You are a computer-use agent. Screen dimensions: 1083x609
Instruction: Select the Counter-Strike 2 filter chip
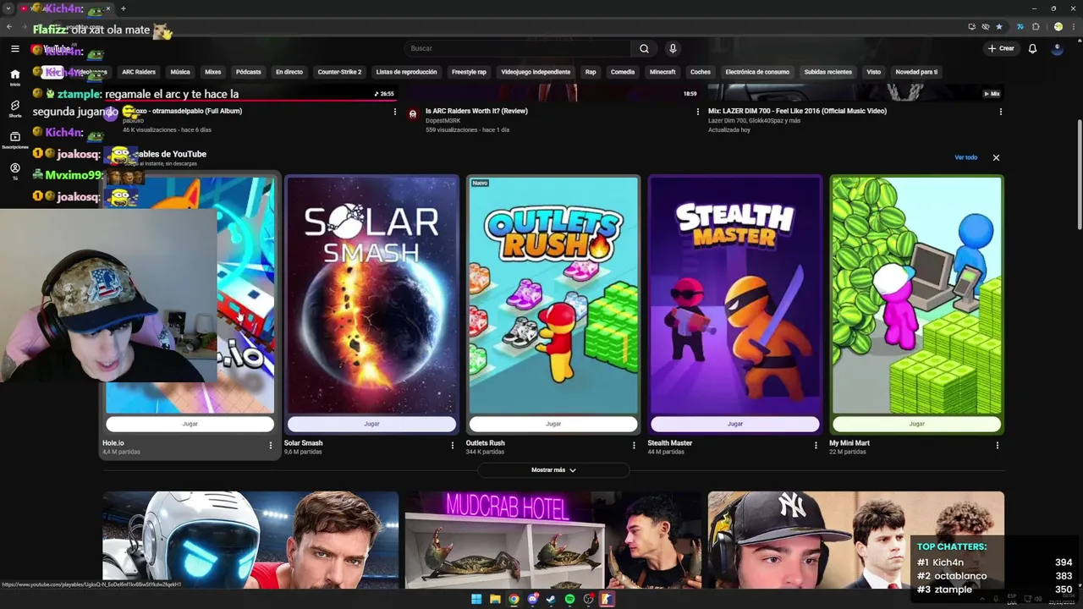tap(339, 72)
